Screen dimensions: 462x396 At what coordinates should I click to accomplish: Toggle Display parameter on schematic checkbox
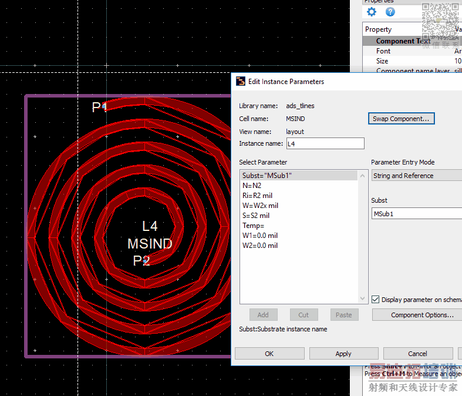376,299
